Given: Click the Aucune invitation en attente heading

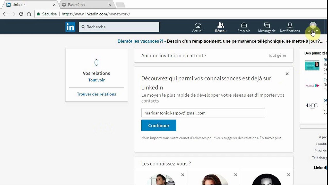Looking at the screenshot, I should click(174, 55).
